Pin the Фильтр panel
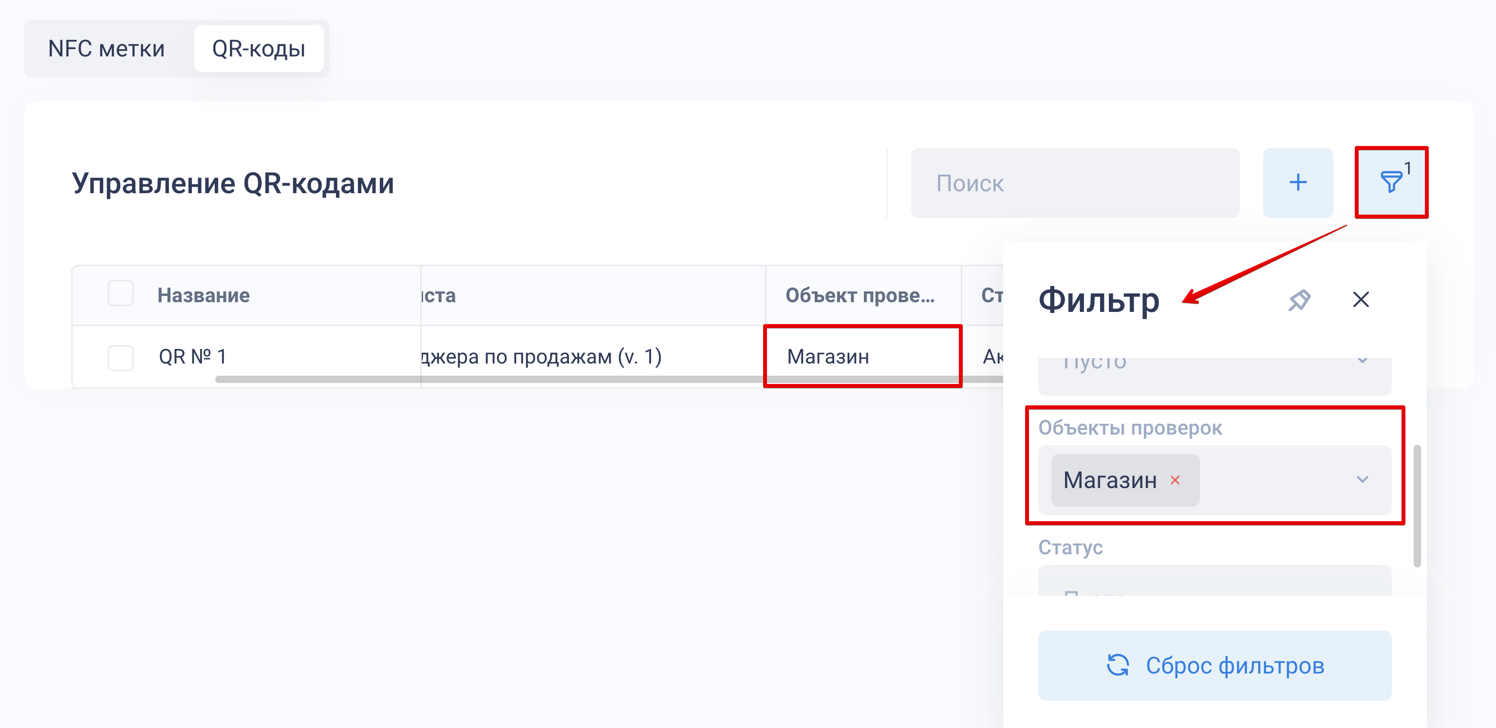1496x728 pixels. [1300, 300]
